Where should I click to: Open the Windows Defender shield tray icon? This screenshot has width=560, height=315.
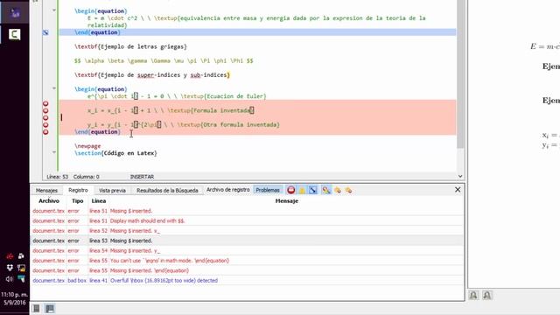(x=21, y=279)
